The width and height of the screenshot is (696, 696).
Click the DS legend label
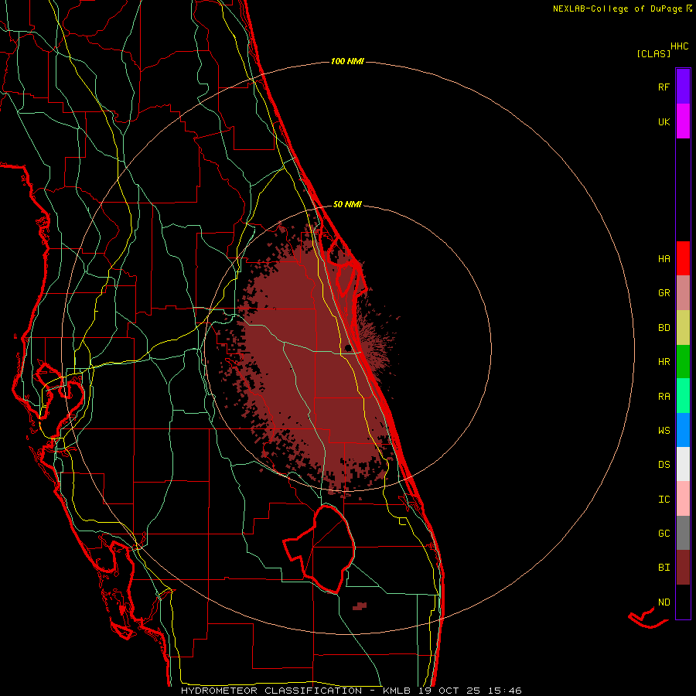coord(664,465)
